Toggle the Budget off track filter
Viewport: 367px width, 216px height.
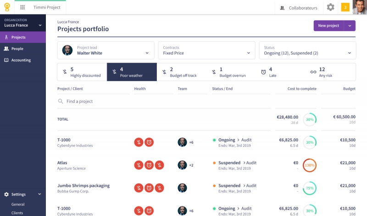[x=182, y=72]
